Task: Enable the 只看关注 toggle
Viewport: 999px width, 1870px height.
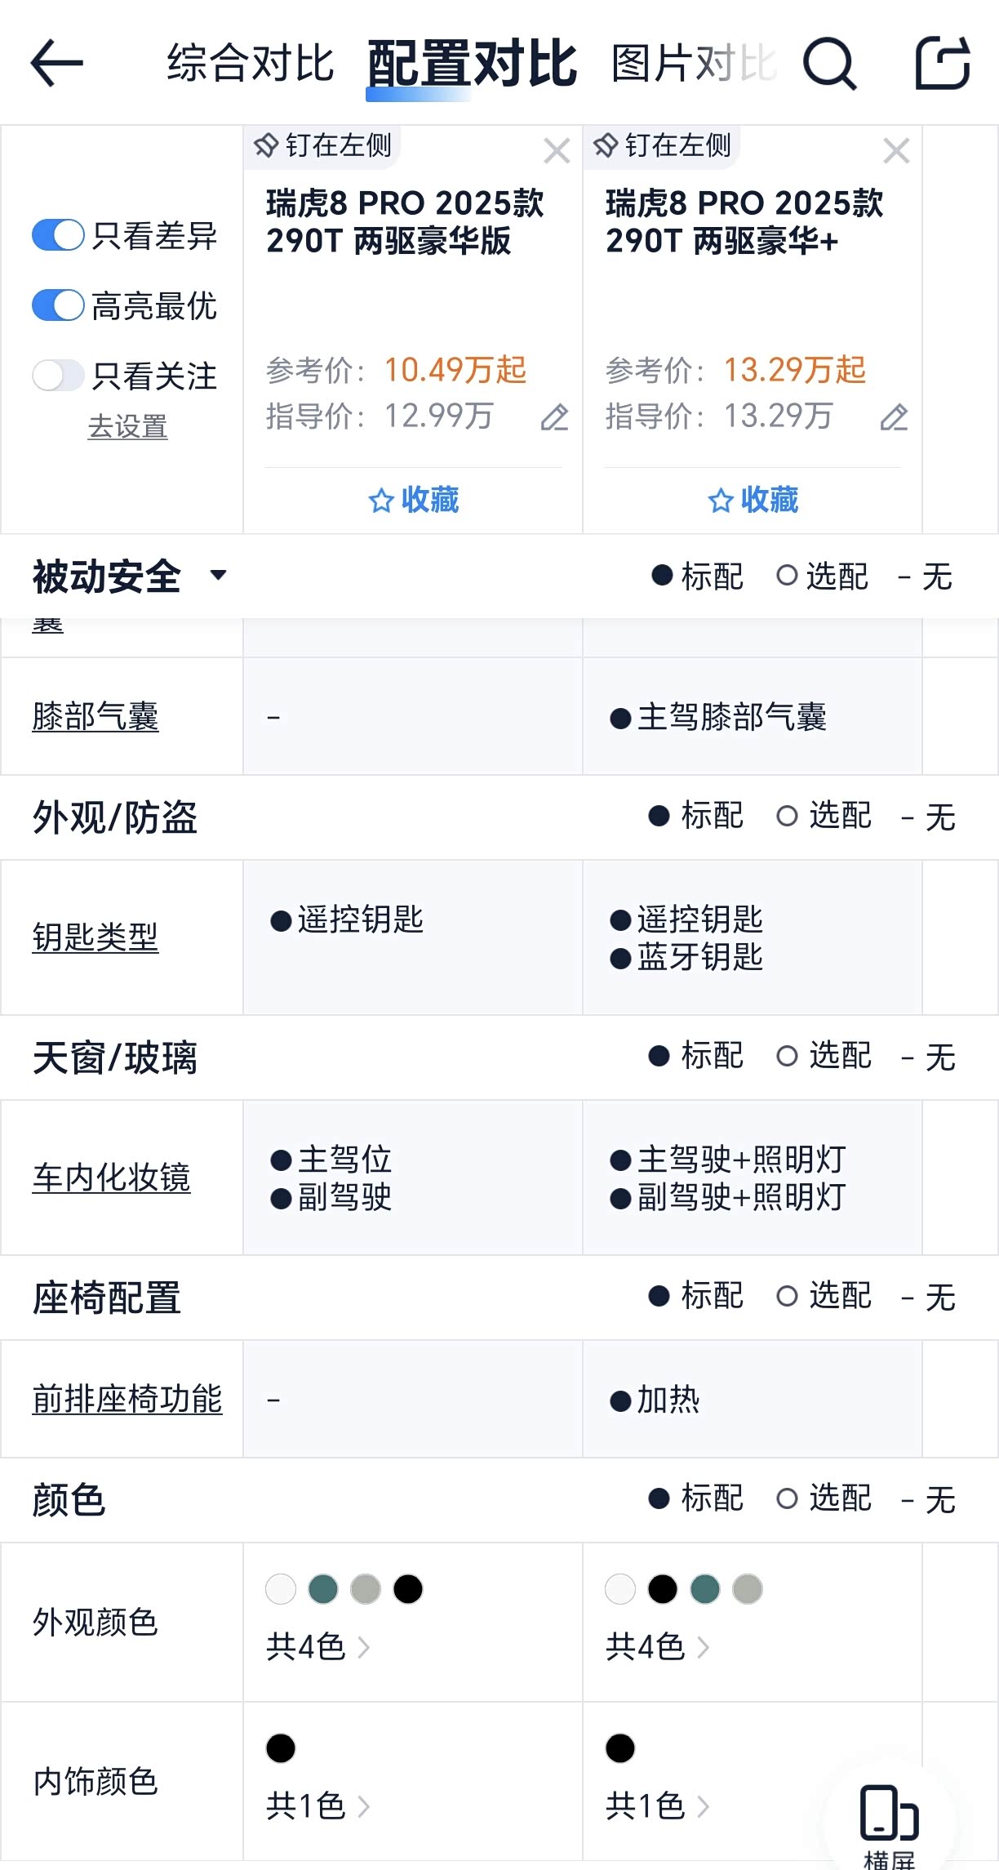Action: [x=58, y=376]
